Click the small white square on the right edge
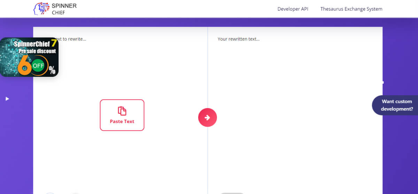 (383, 82)
